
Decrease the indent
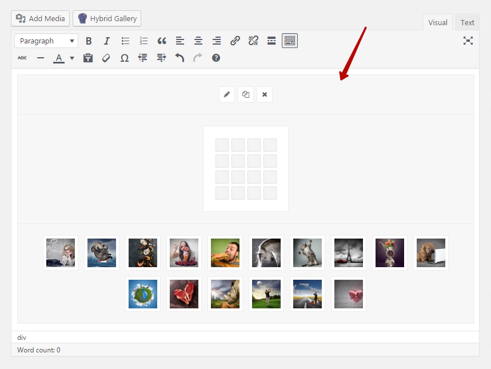tap(143, 58)
